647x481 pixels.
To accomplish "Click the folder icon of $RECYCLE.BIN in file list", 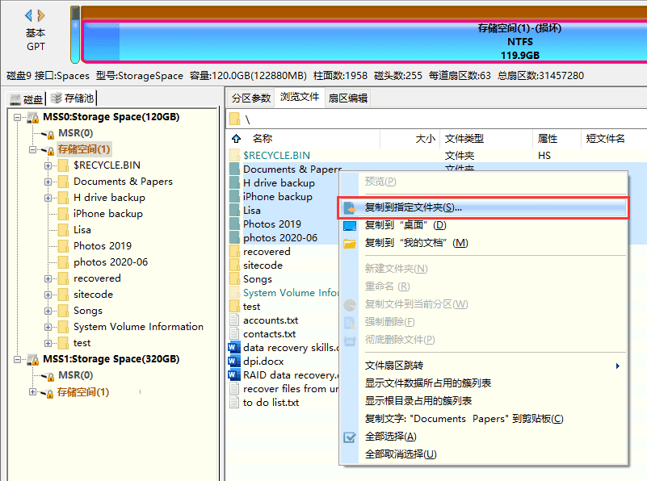I will click(x=234, y=155).
